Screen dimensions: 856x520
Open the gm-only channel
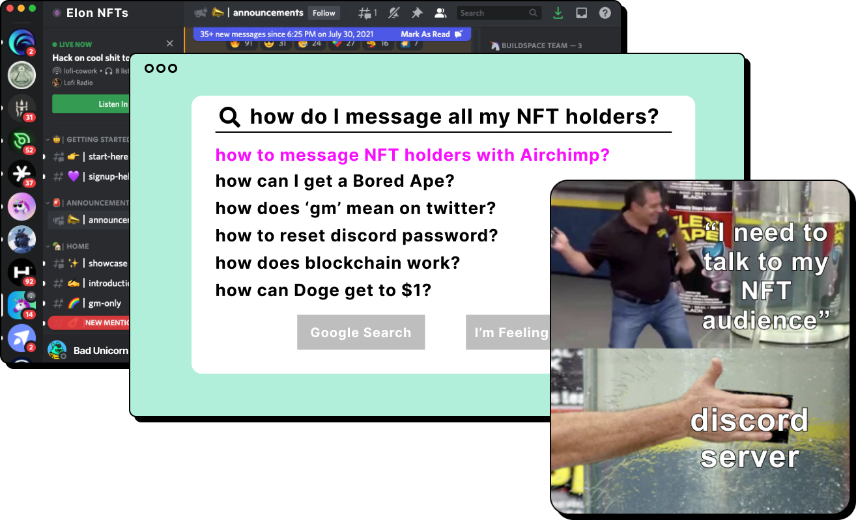click(104, 303)
